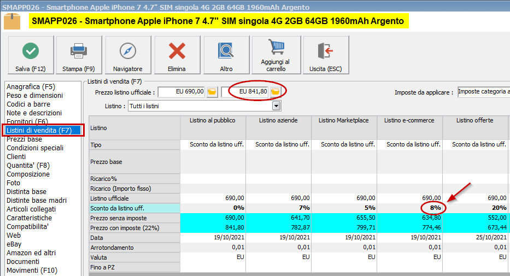Viewport: 510px width, 276px height.
Task: Click the package box icon beside title
Action: [x=12, y=21]
